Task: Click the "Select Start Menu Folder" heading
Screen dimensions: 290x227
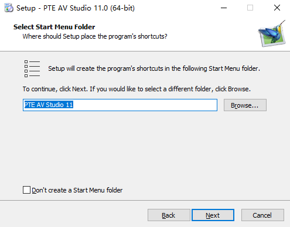Action: click(54, 27)
